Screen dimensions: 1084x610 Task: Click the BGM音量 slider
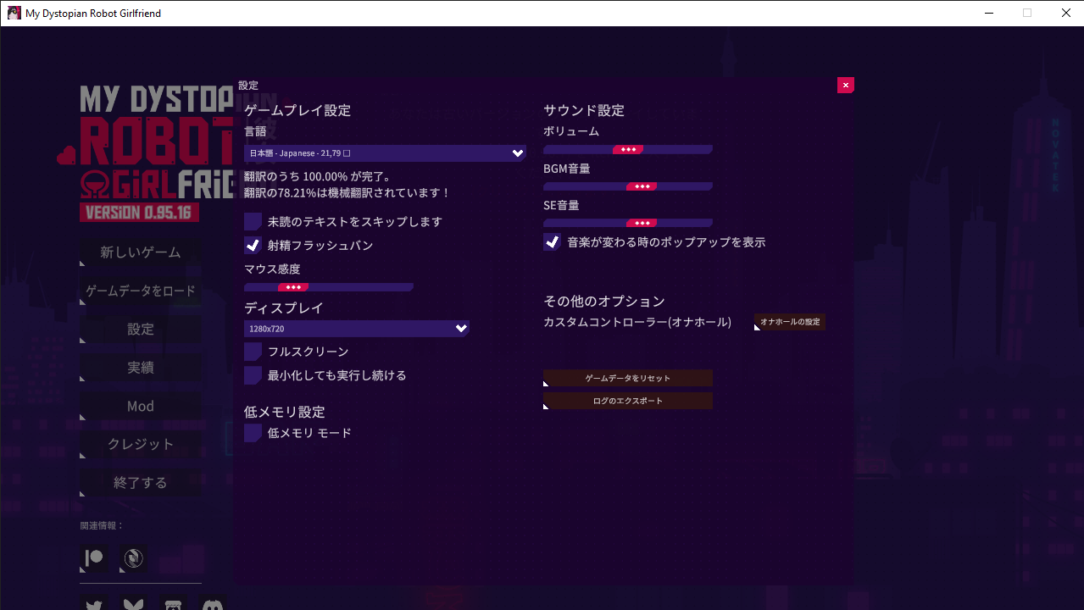(628, 186)
